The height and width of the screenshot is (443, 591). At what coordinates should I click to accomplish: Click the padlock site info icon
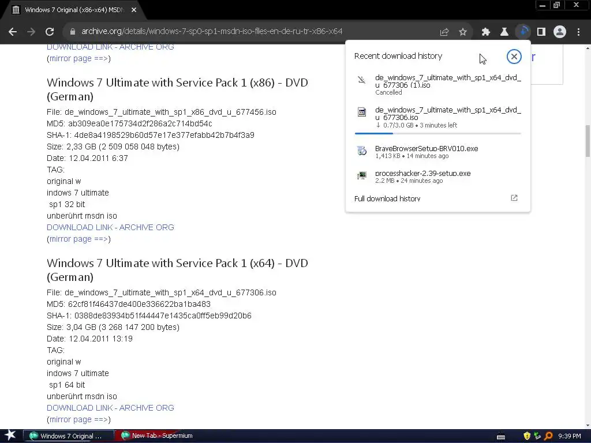73,32
